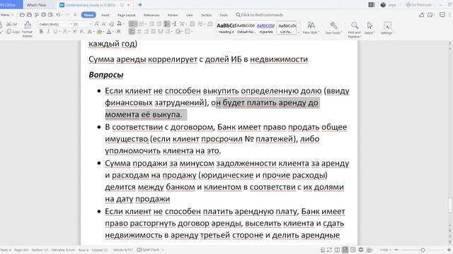This screenshot has width=453, height=254.
Task: Click the decrease indent icon
Action: [151, 24]
